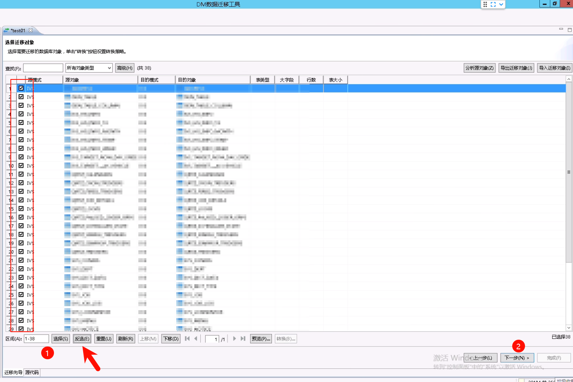Click the 查找(F) search input field
Viewport: 573px width, 382px height.
(x=43, y=68)
